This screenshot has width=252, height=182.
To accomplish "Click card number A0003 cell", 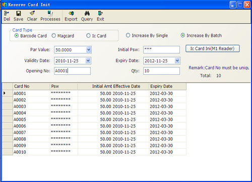I will tap(31, 107).
